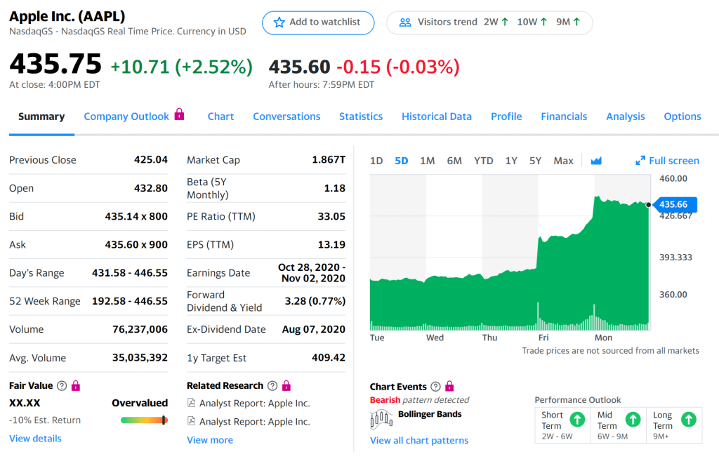The image size is (719, 459).
Task: Click the Short Term green up arrow
Action: (x=577, y=420)
